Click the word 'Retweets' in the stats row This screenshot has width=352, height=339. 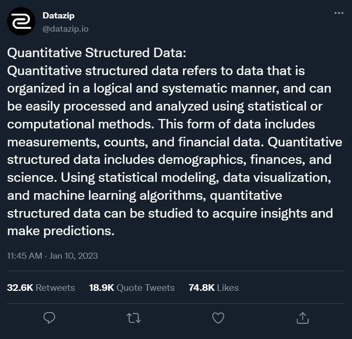55,288
